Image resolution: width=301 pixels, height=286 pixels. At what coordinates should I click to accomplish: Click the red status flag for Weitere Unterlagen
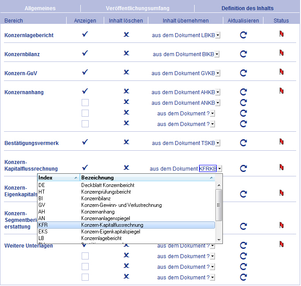(282, 244)
